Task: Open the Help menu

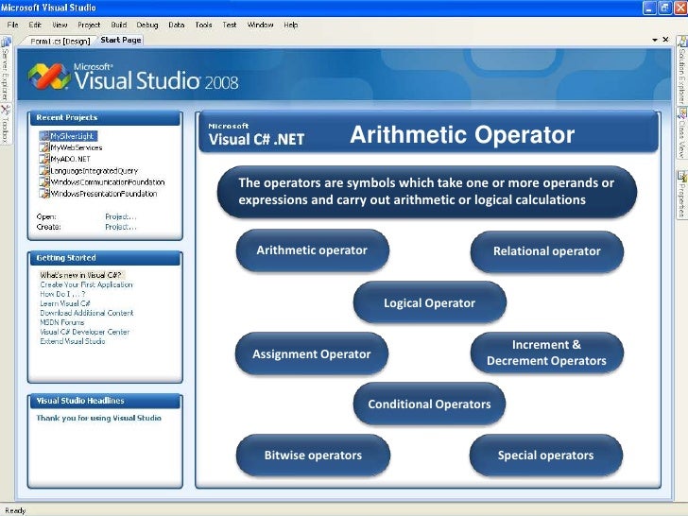Action: pyautogui.click(x=291, y=25)
